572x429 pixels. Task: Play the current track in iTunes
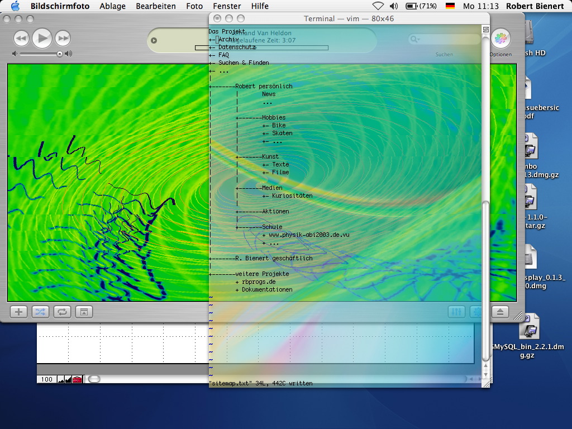tap(42, 38)
